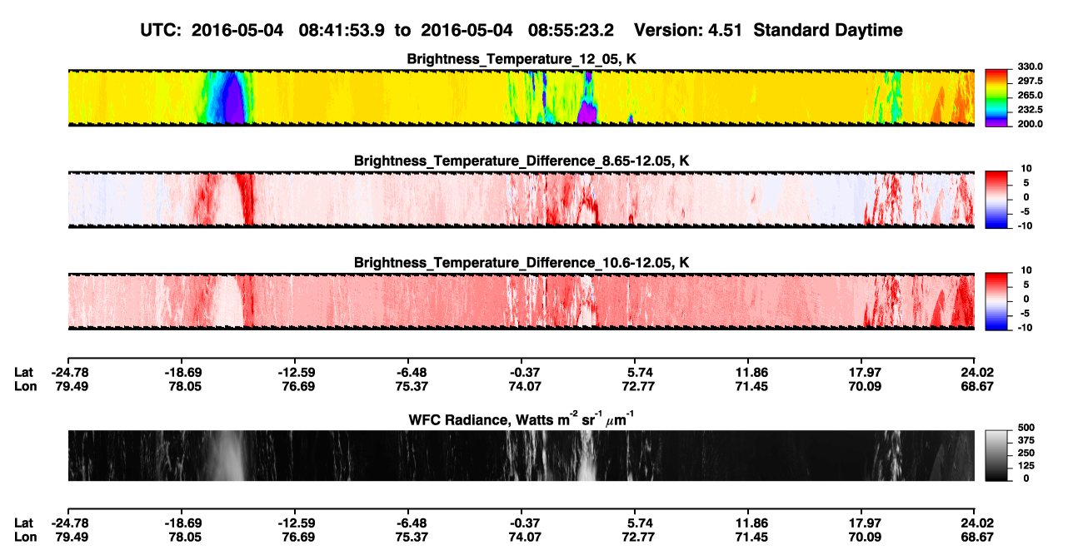Click longitude 78.05 on the axis under WFC panel

[184, 537]
